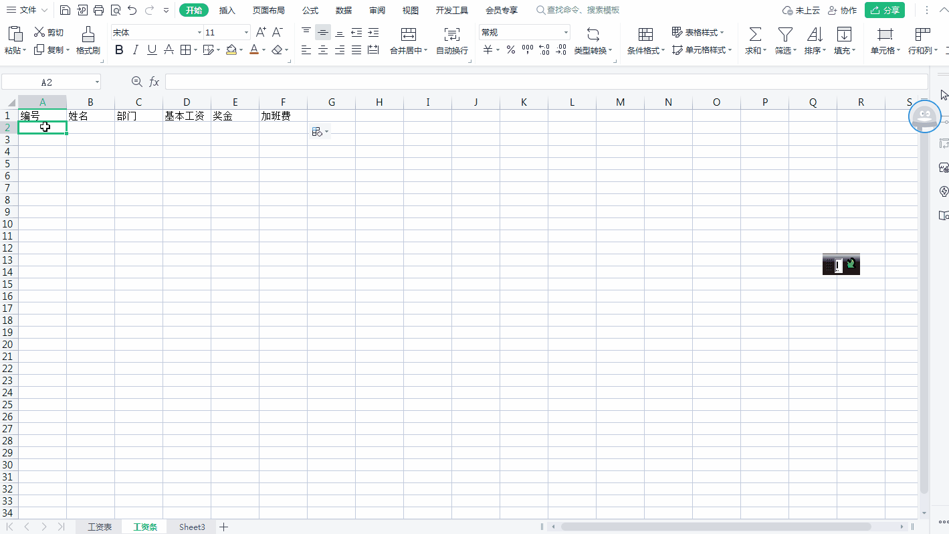This screenshot has width=949, height=534.
Task: Toggle vertical middle alignment
Action: pyautogui.click(x=323, y=32)
